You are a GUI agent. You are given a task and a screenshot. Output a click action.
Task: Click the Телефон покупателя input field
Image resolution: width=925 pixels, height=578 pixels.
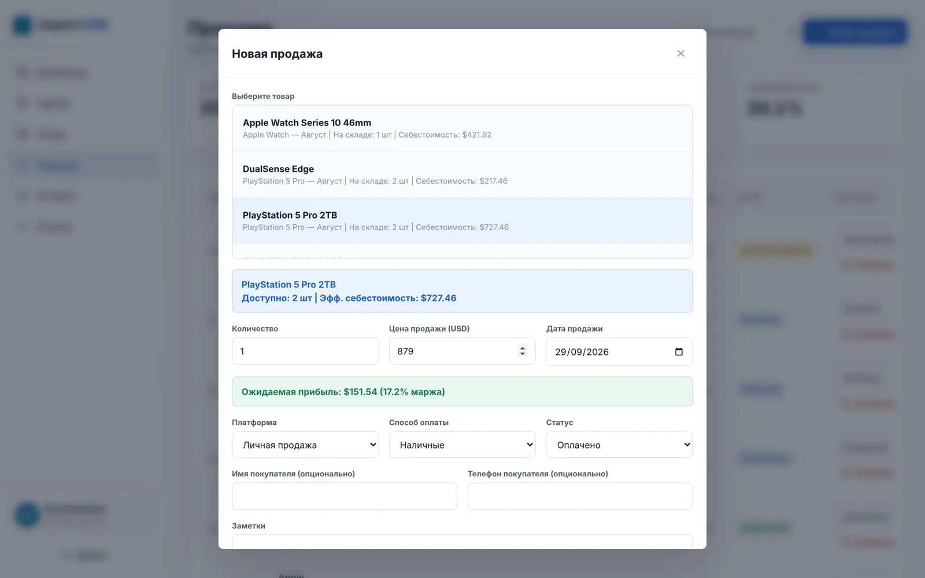click(x=580, y=496)
